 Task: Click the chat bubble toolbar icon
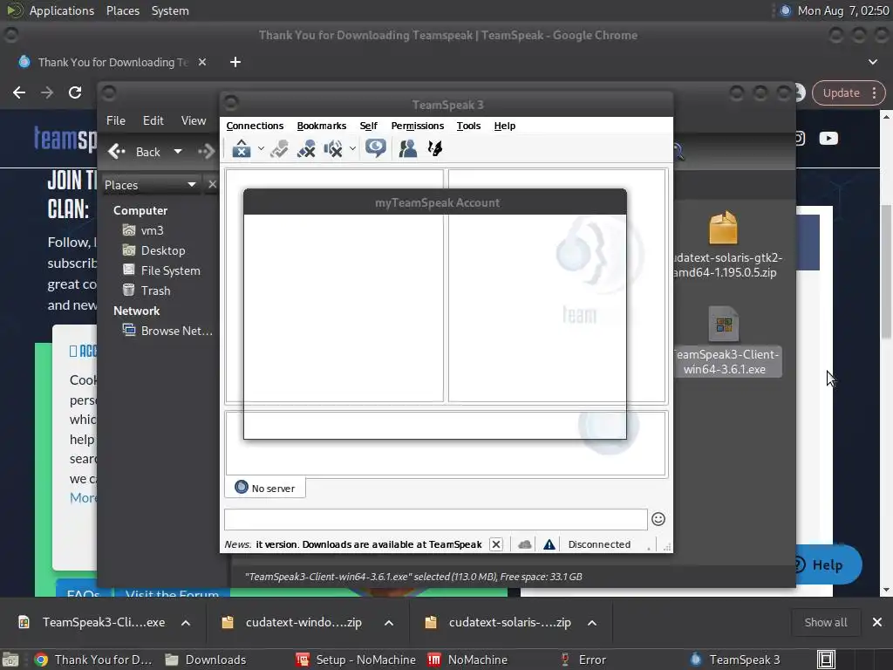point(376,148)
